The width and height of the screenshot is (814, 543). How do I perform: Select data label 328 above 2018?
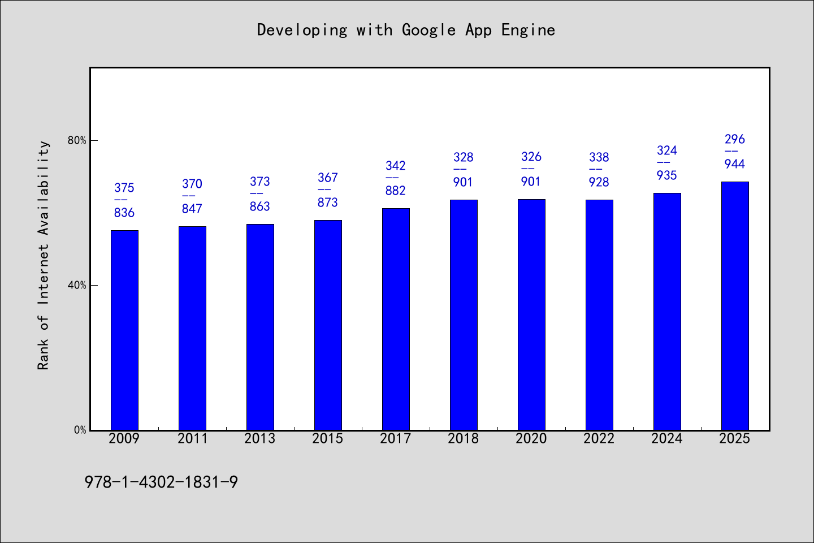pos(464,157)
